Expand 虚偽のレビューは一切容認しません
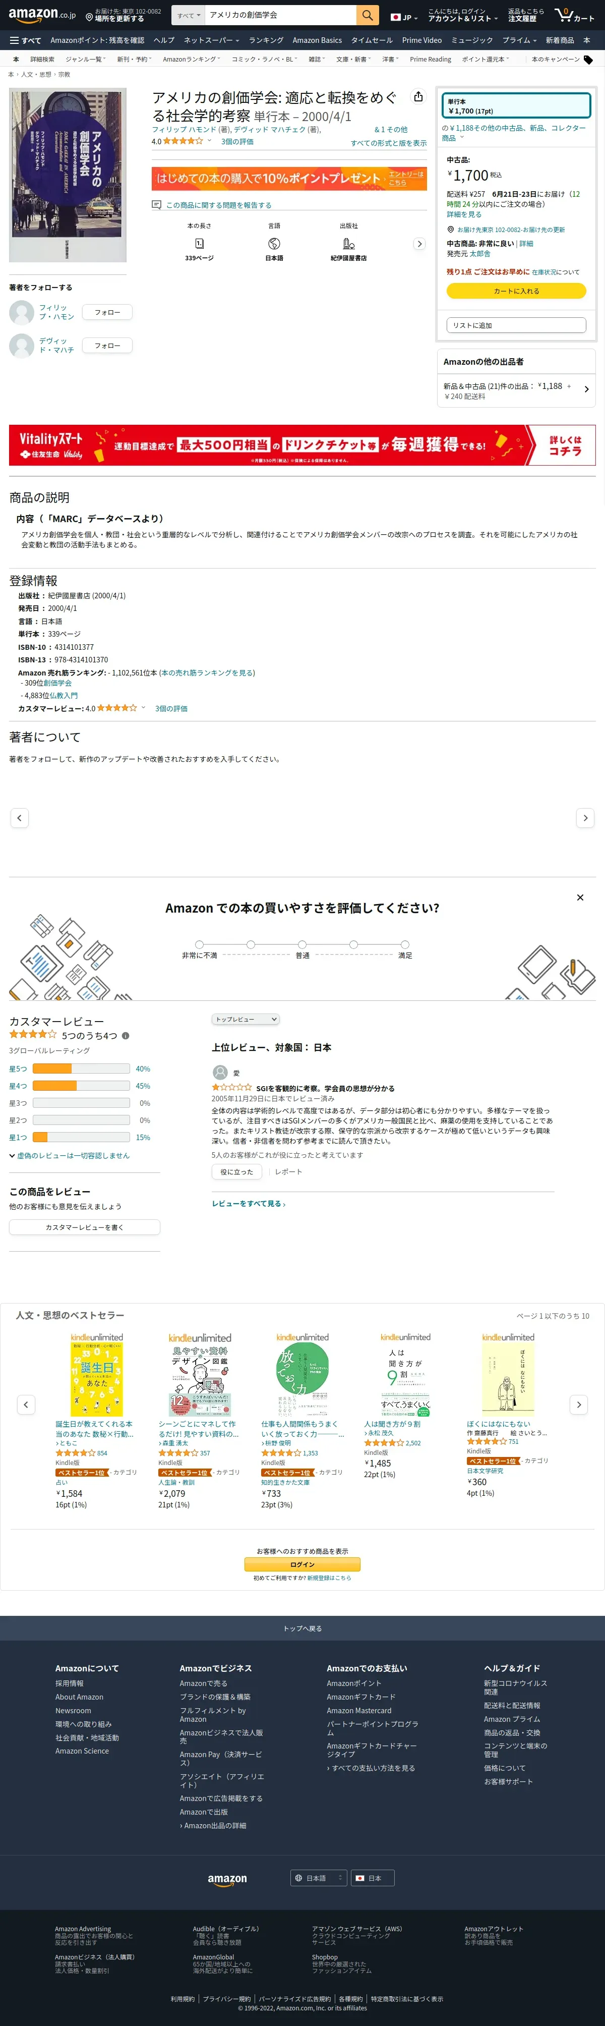The image size is (605, 2026). (x=69, y=1155)
